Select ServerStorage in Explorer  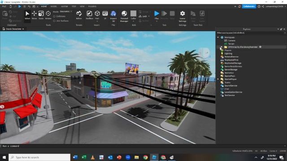(x=231, y=70)
